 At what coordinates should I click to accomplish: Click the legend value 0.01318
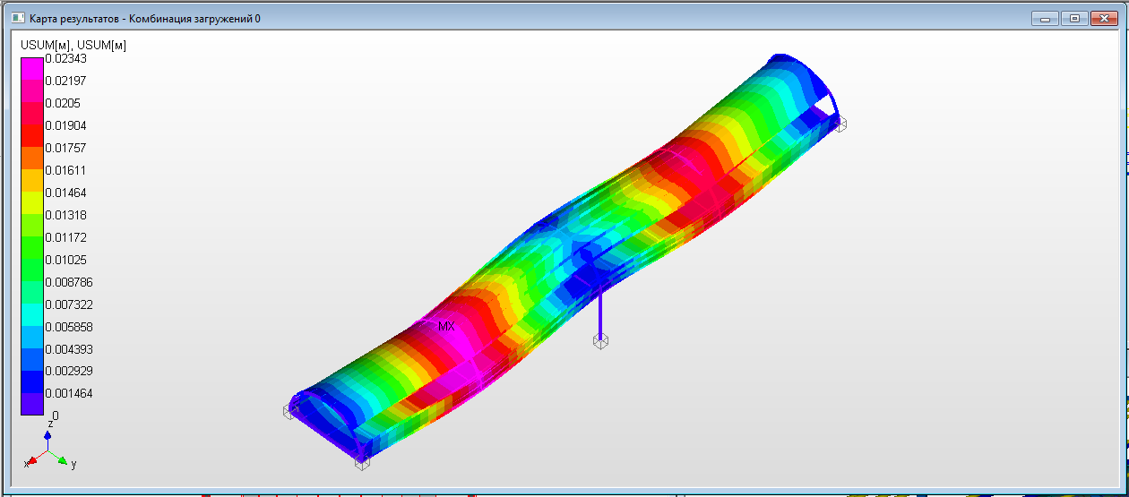(x=65, y=215)
